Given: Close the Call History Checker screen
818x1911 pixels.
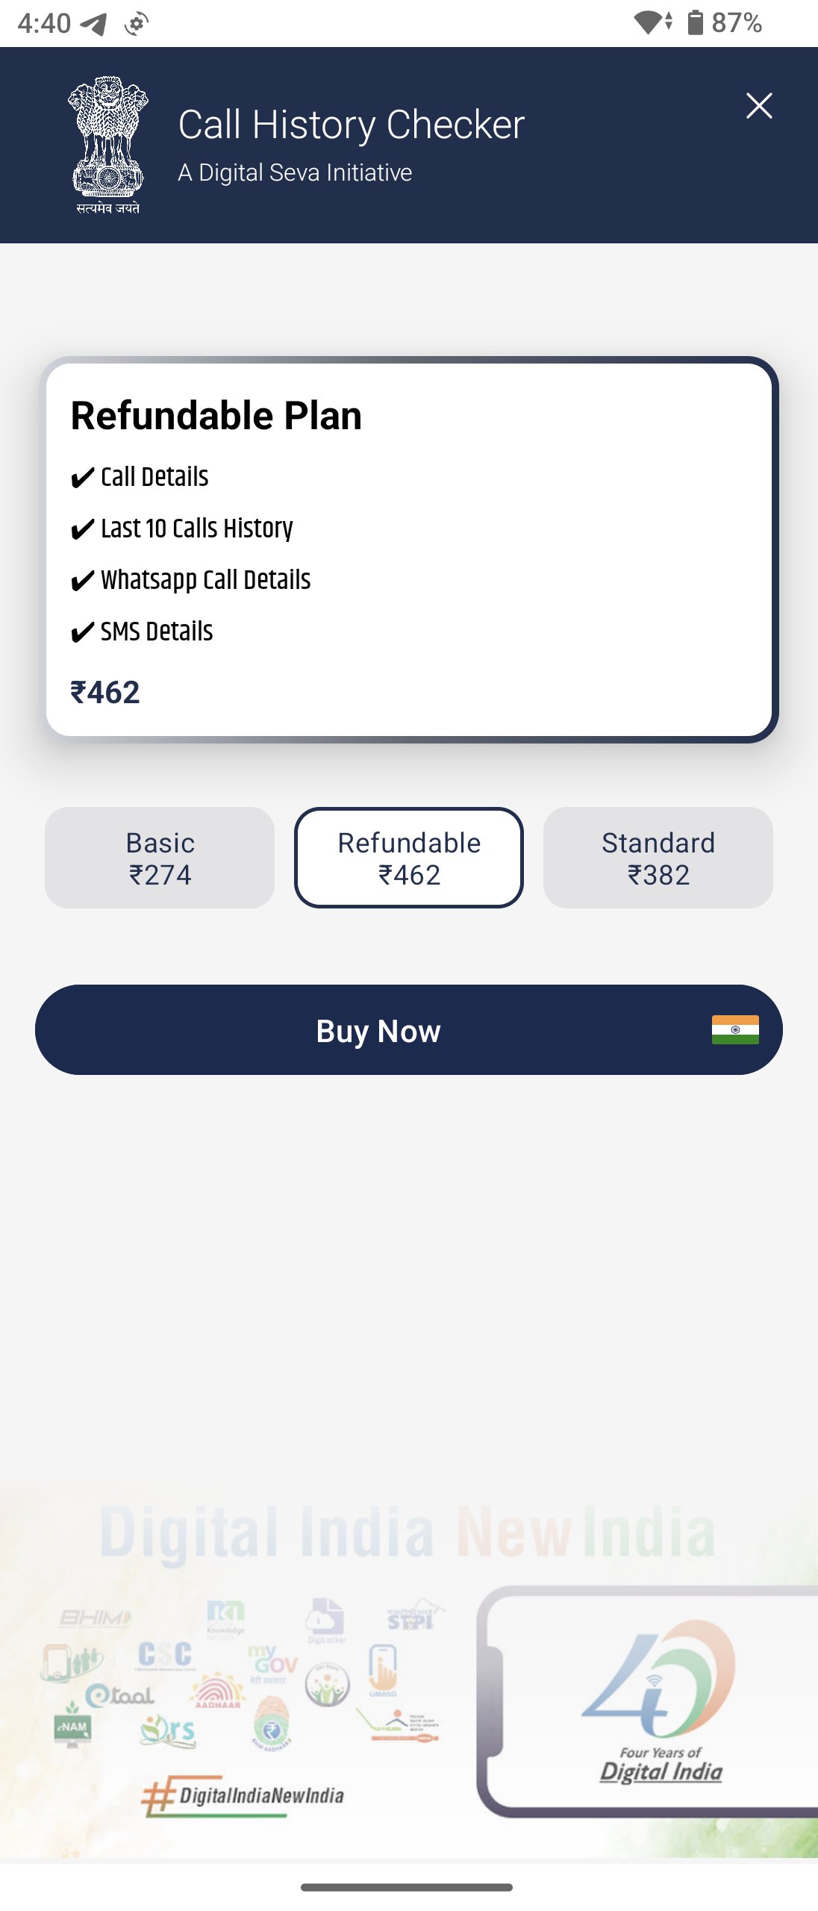Looking at the screenshot, I should coord(758,106).
